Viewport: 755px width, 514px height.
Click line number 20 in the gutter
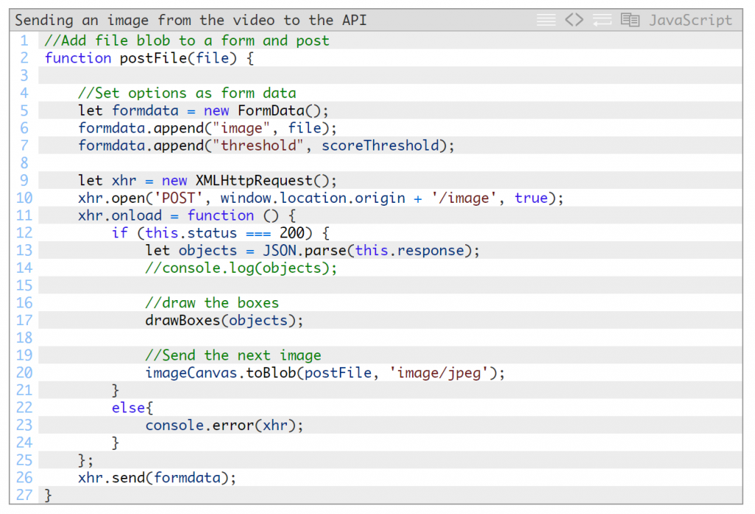click(x=24, y=372)
